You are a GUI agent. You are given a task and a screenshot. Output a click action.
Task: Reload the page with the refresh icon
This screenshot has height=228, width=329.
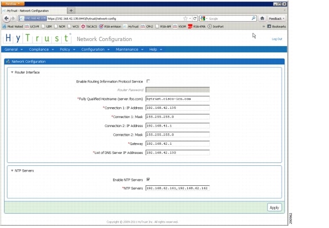click(195, 18)
